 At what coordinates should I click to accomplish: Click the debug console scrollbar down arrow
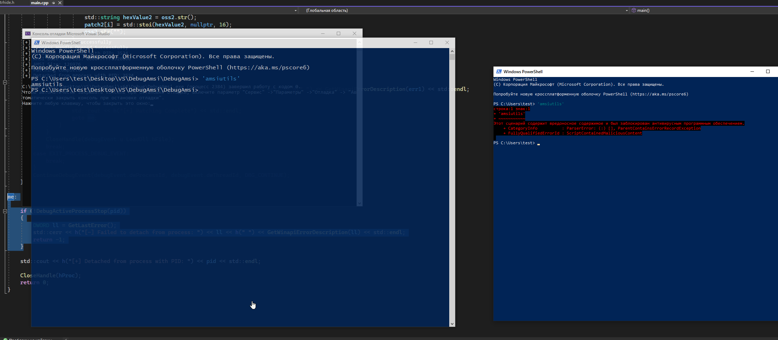point(360,203)
